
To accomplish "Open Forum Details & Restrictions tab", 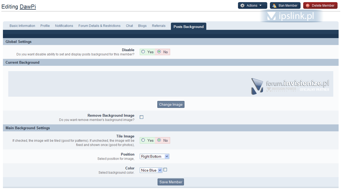I will [x=99, y=26].
